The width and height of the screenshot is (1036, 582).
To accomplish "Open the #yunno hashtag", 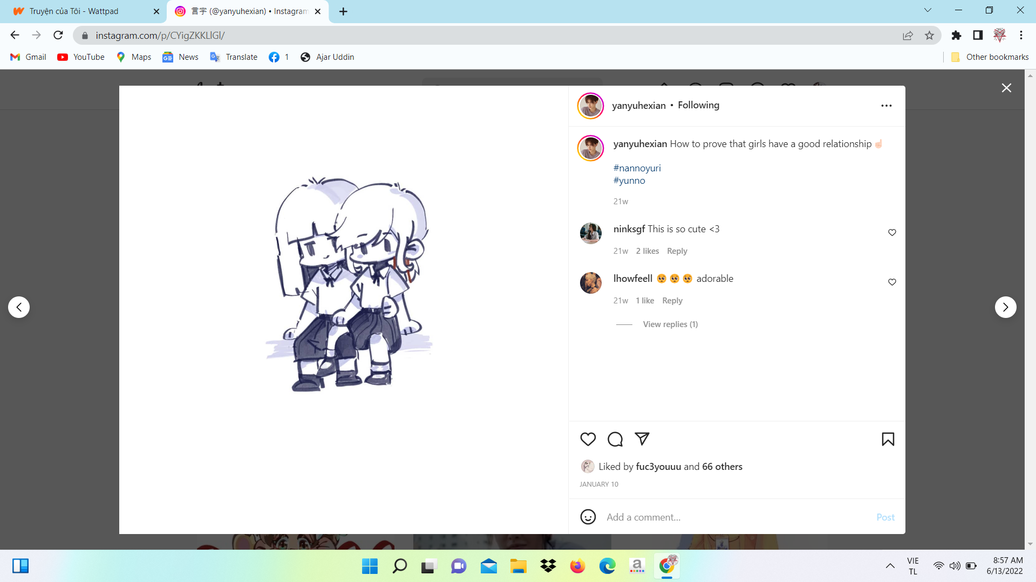I will (x=629, y=181).
